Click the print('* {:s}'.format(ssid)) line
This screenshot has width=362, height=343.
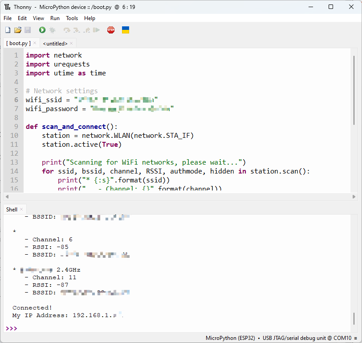114,180
